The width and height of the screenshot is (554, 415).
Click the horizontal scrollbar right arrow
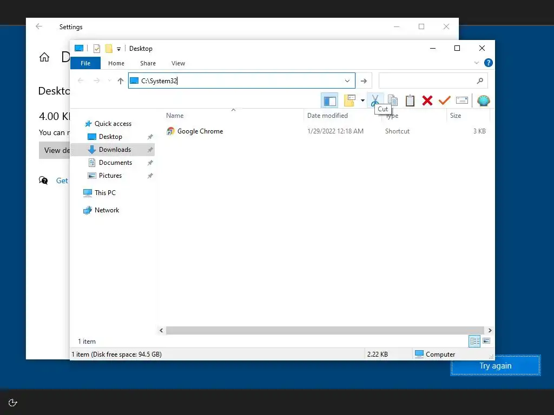(490, 330)
